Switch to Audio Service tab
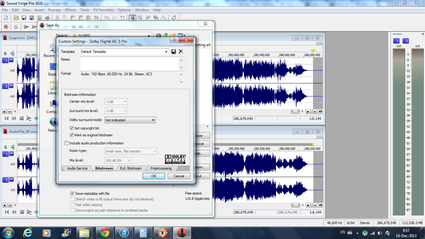This screenshot has height=239, width=425. tap(77, 168)
